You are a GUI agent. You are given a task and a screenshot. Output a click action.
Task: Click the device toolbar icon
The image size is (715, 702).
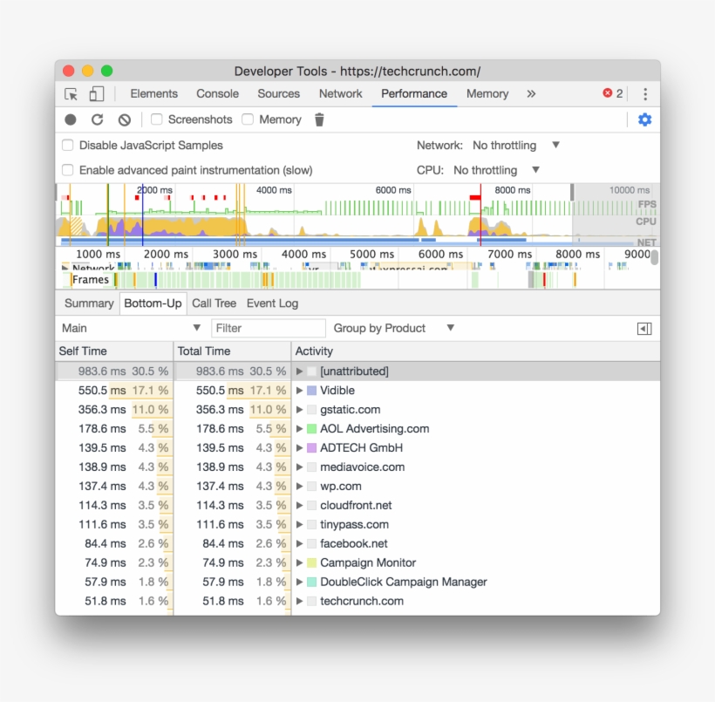(x=97, y=93)
